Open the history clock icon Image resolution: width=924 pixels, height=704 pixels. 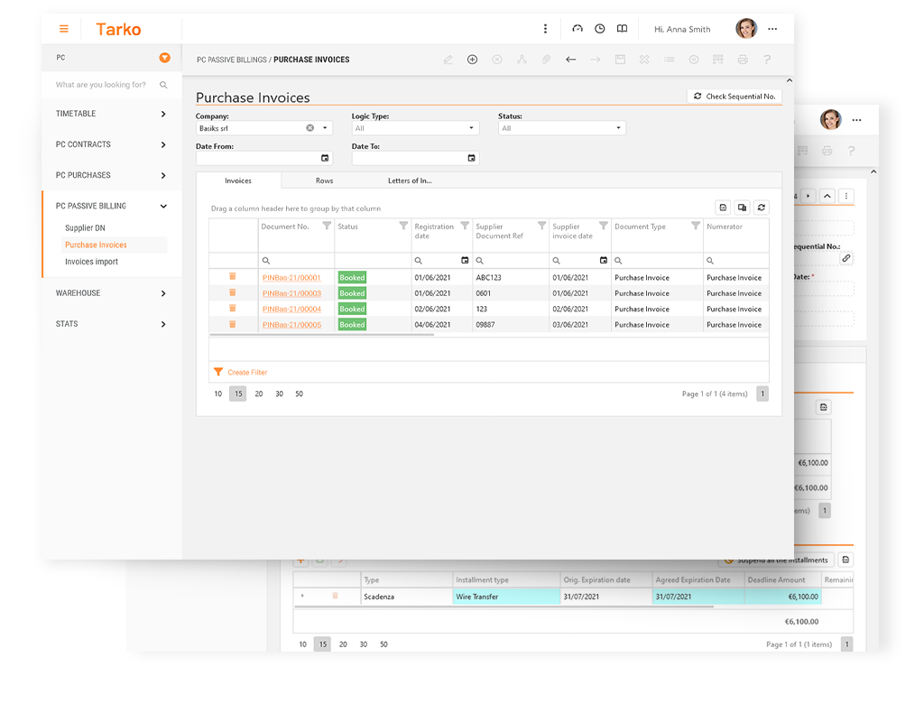tap(600, 29)
